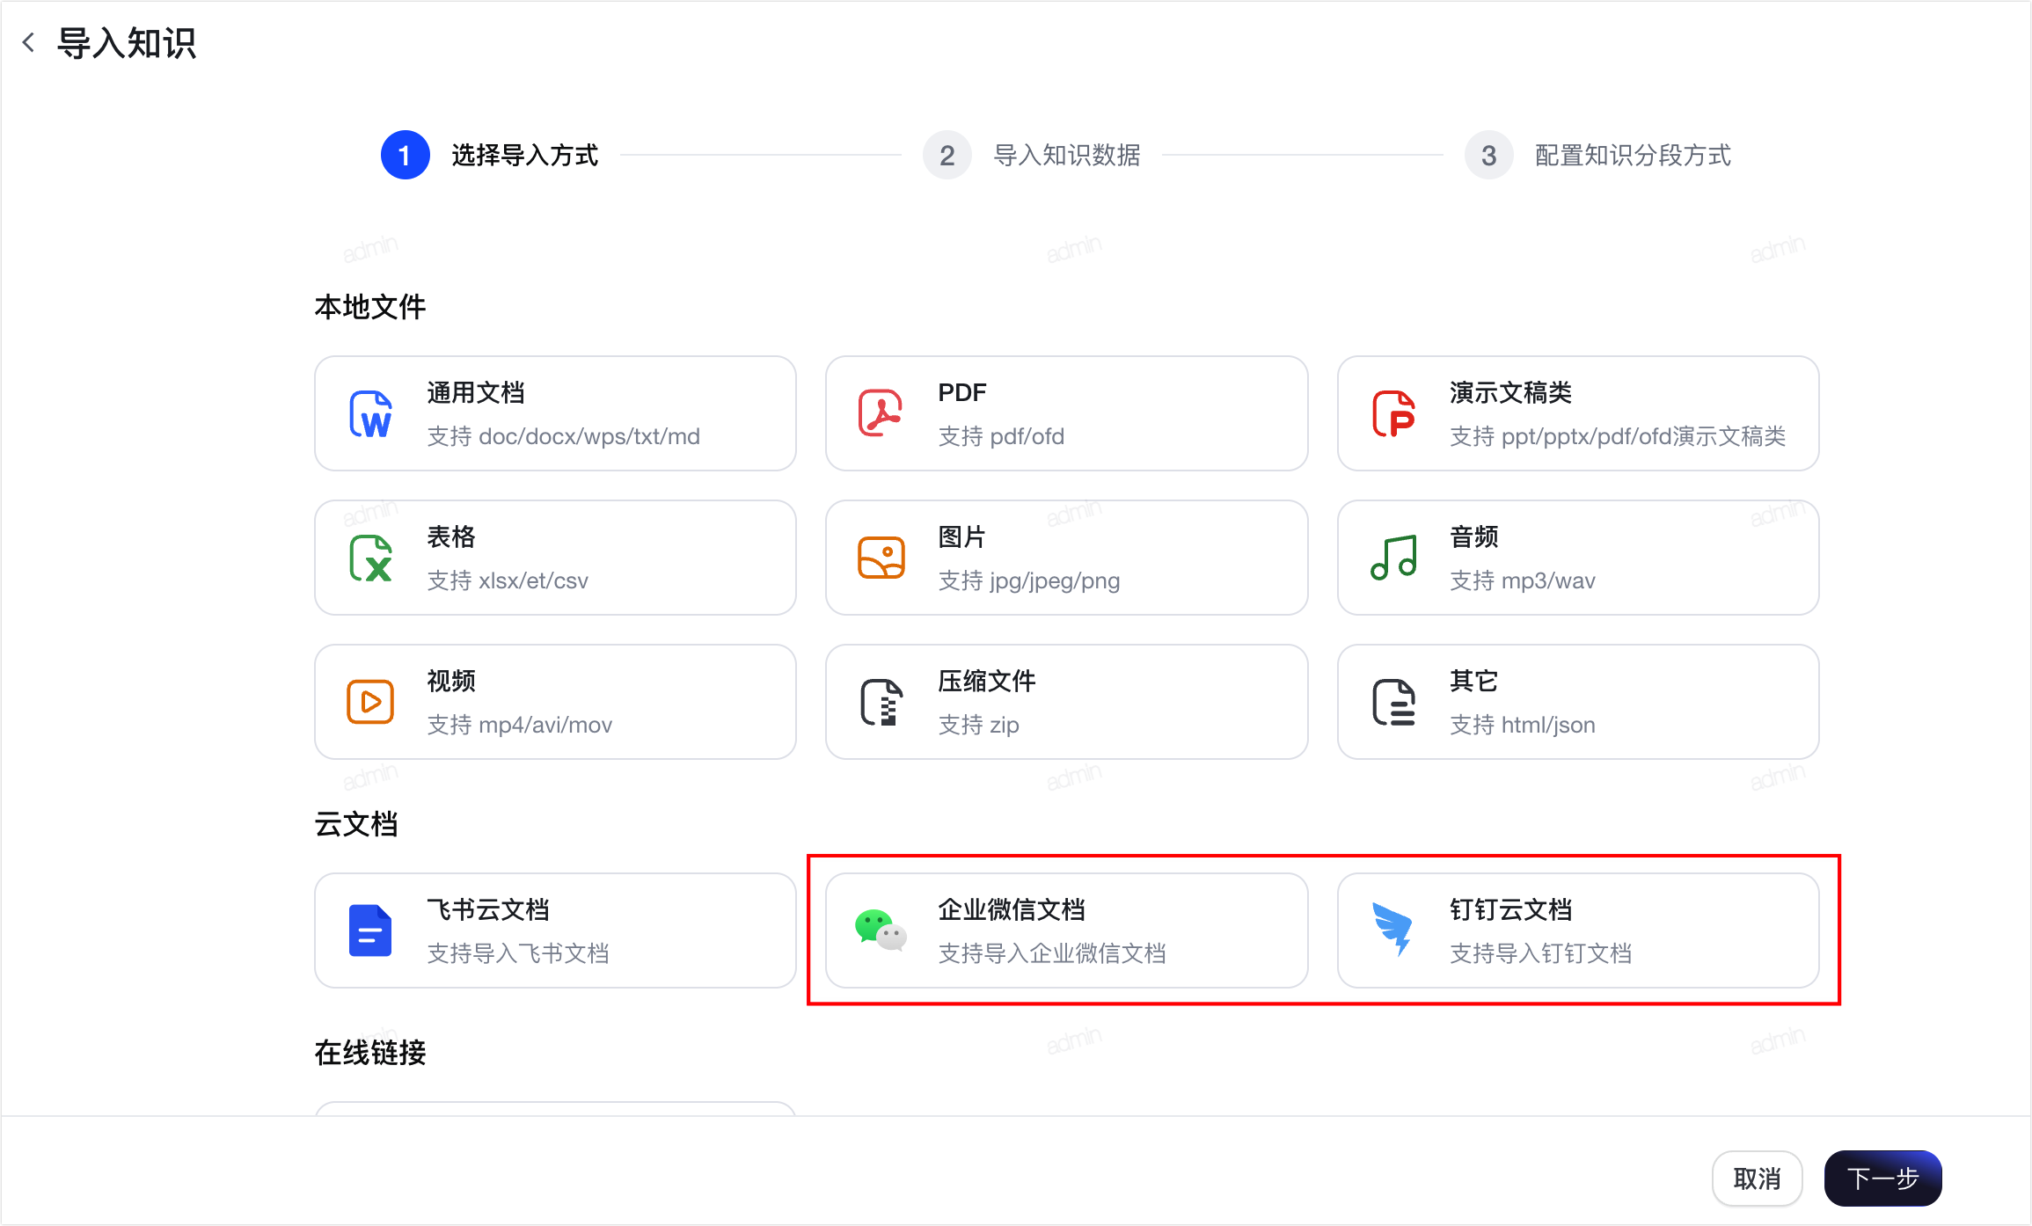
Task: Select the zip compressed file icon
Action: 881,702
